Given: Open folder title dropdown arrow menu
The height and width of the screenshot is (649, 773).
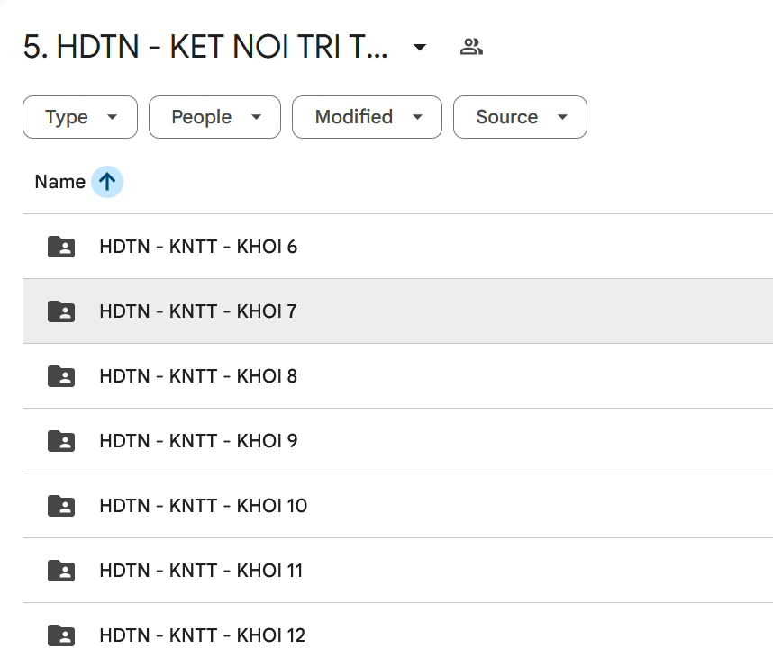Looking at the screenshot, I should coord(420,48).
